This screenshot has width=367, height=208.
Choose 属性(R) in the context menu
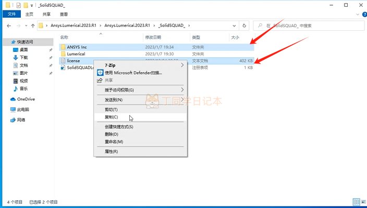coord(140,151)
